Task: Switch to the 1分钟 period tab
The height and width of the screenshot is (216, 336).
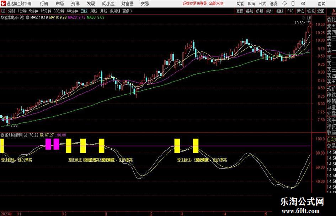Action: pos(22,11)
